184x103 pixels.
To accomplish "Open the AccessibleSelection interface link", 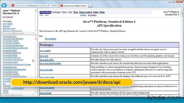I will pyautogui.click(x=12, y=53).
